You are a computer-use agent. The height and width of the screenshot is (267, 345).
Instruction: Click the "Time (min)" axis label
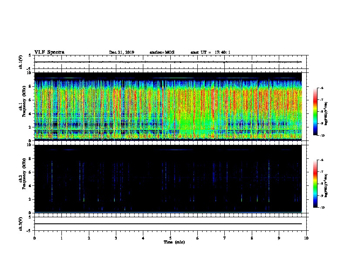coord(174,242)
